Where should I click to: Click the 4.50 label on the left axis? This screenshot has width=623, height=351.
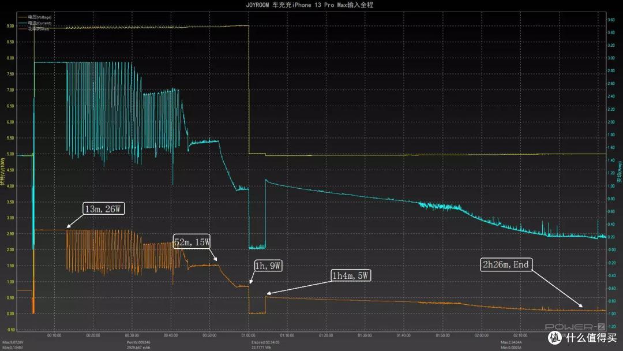10,170
